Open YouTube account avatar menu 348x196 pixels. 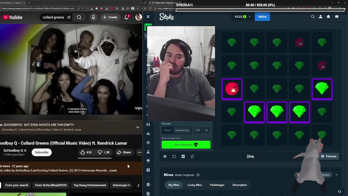coord(139,17)
